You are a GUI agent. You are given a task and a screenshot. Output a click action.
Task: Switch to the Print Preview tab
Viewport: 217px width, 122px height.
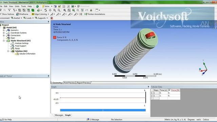tap(69, 83)
